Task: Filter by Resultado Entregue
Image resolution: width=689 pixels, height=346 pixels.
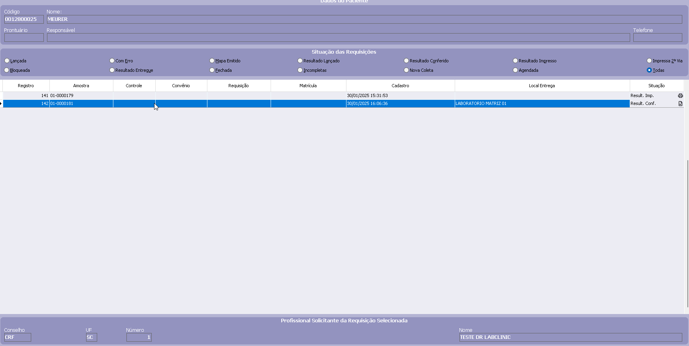Action: click(x=112, y=70)
